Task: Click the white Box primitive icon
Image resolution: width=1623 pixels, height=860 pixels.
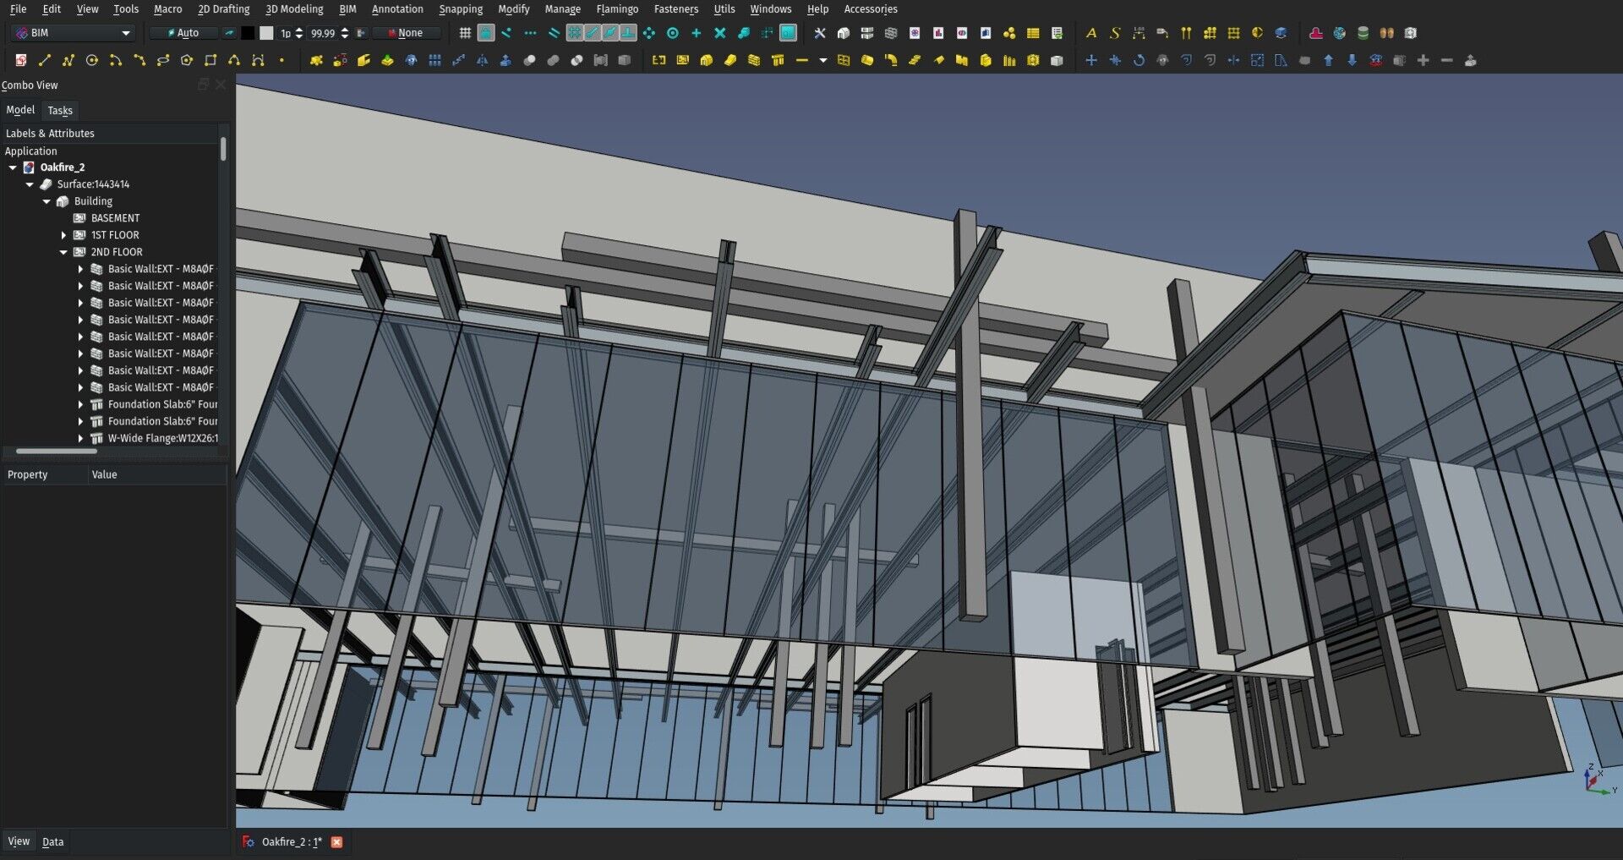Action: click(x=1057, y=60)
